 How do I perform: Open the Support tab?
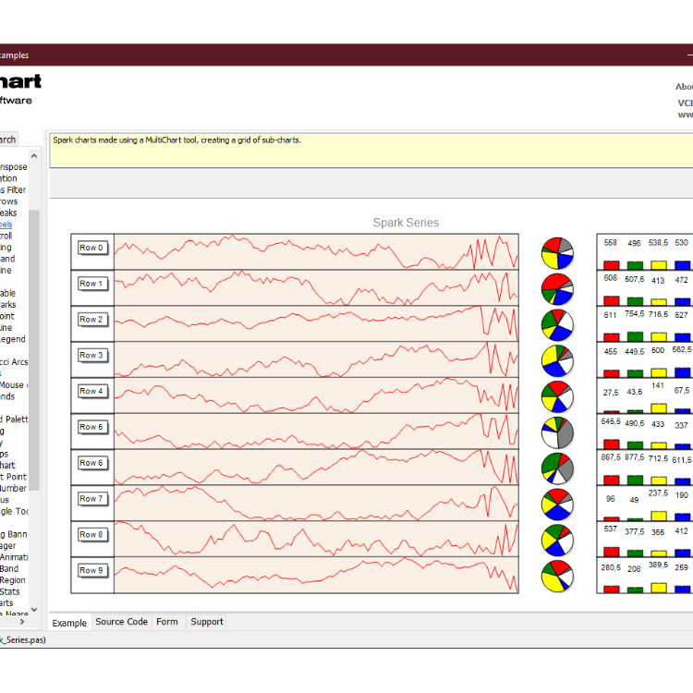tap(207, 622)
